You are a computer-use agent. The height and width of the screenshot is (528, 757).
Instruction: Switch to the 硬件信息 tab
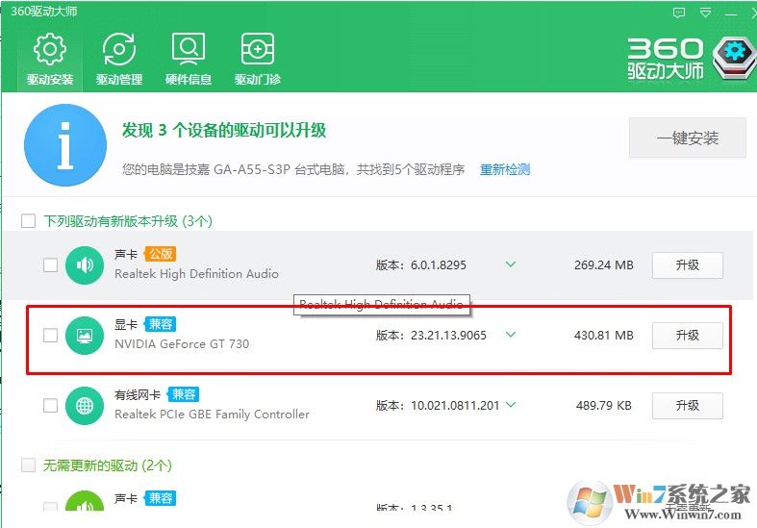click(189, 59)
